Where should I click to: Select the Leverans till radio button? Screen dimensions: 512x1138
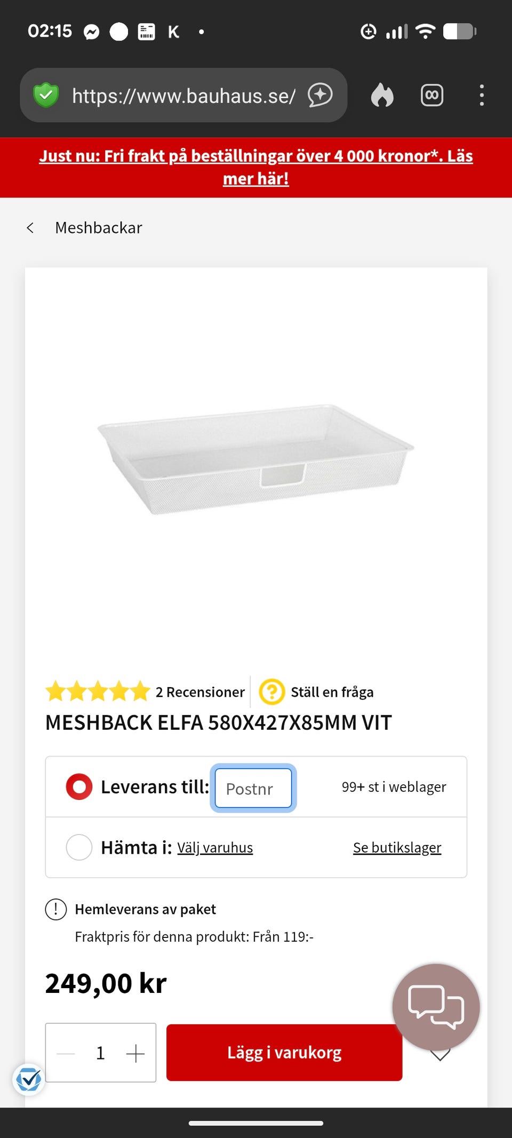coord(79,787)
